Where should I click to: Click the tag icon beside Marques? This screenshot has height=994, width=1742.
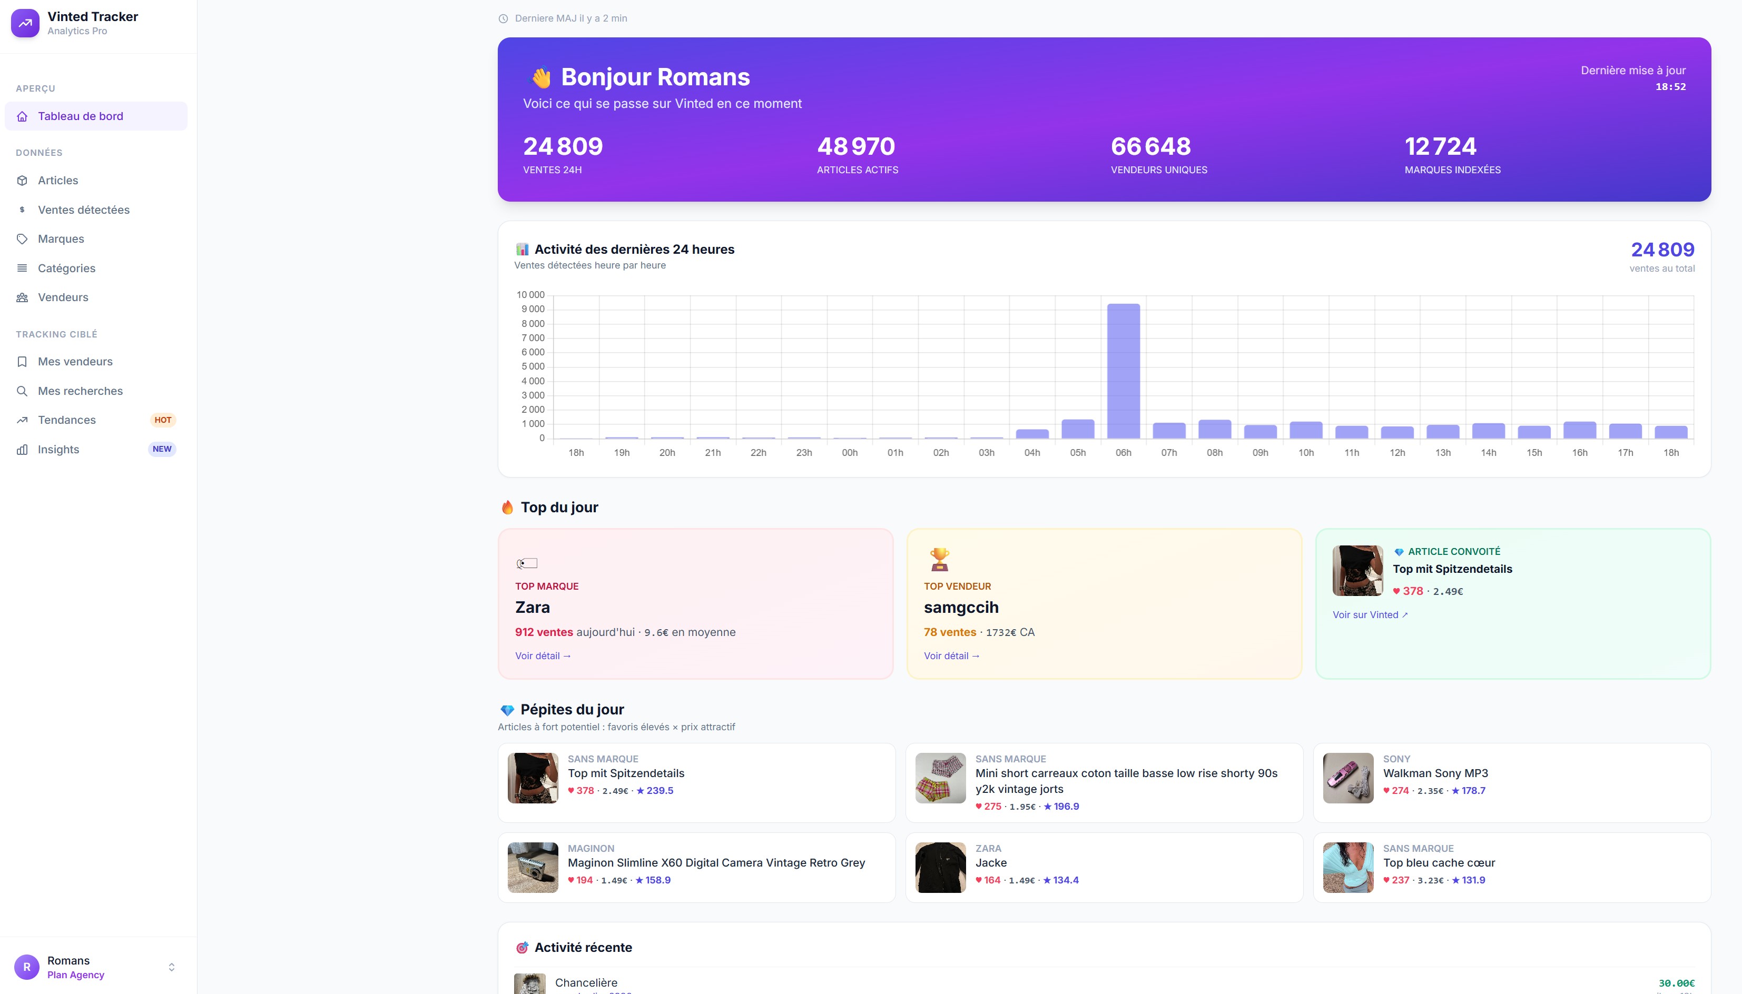click(x=23, y=239)
